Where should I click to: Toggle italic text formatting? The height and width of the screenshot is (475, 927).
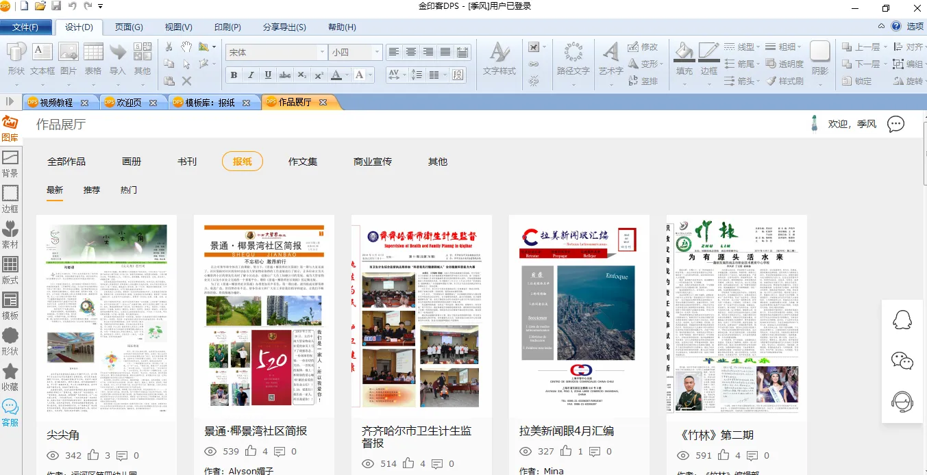[x=251, y=75]
